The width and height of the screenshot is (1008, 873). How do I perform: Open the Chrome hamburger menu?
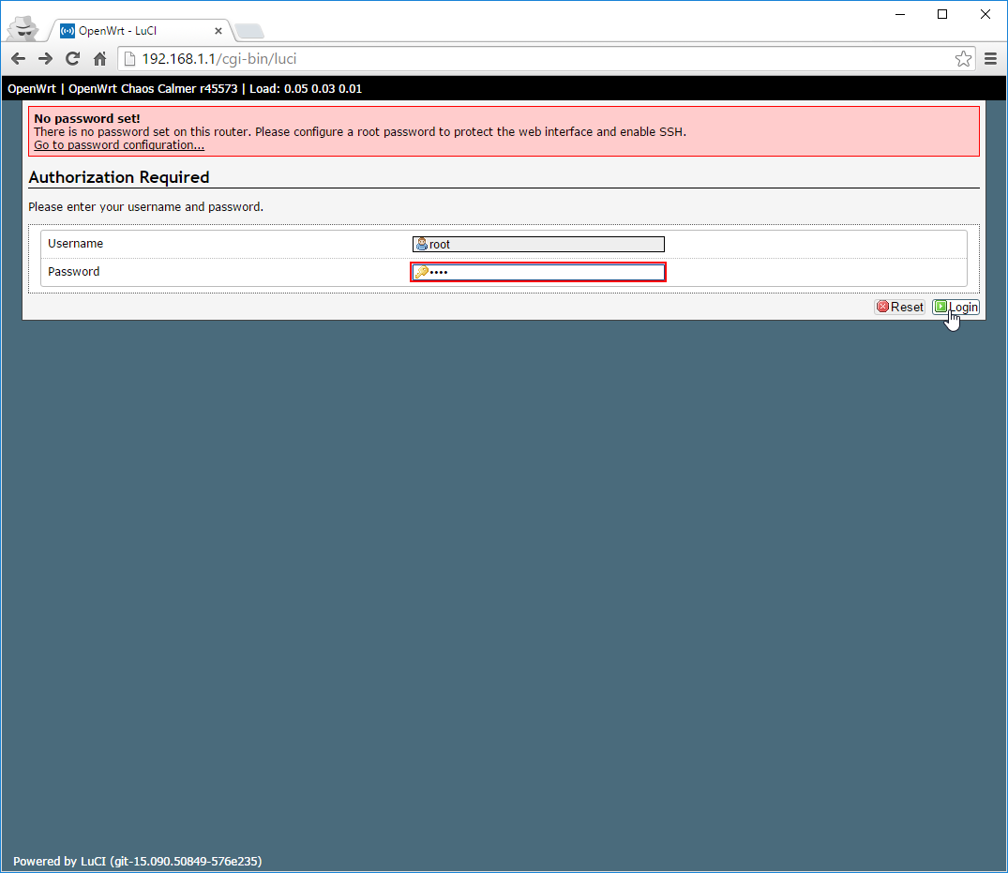point(991,59)
